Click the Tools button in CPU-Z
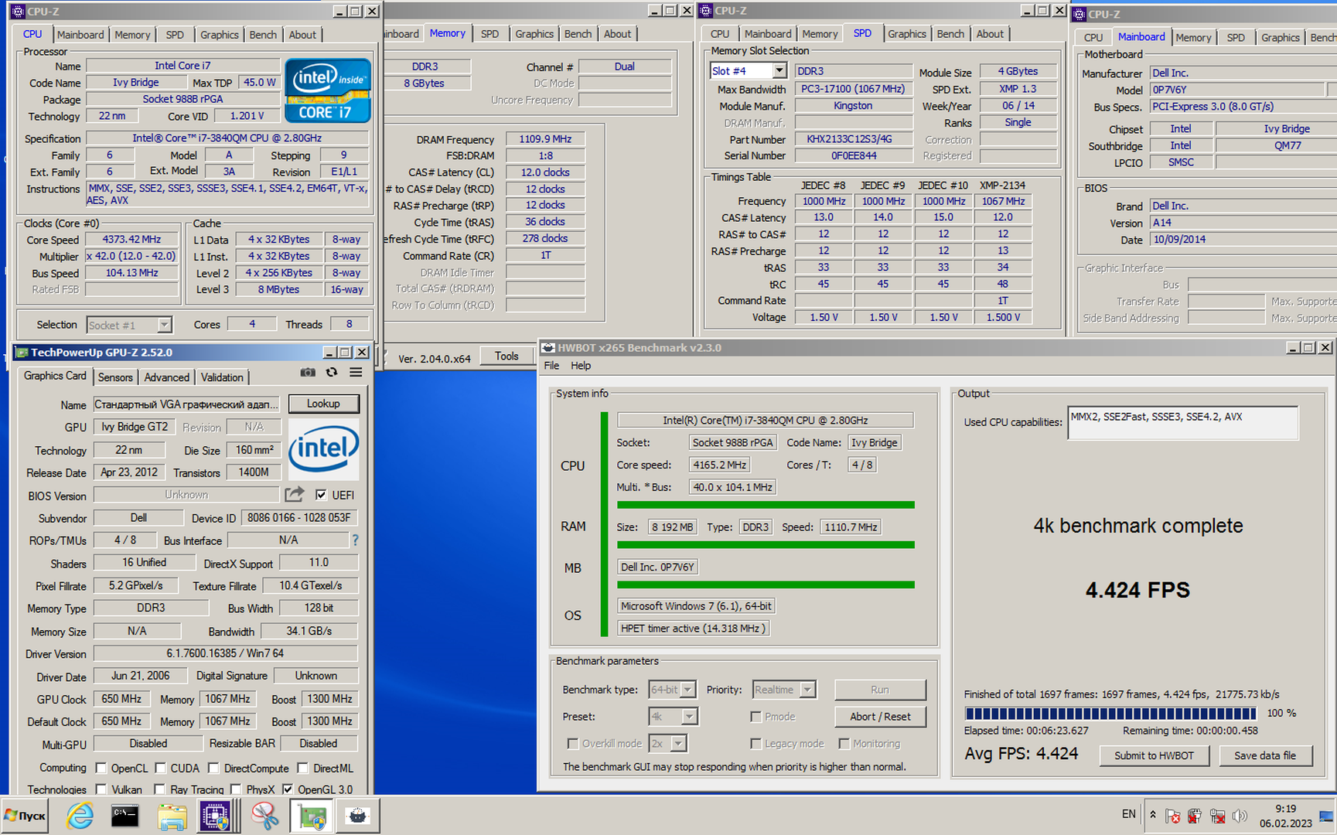1337x835 pixels. point(506,356)
